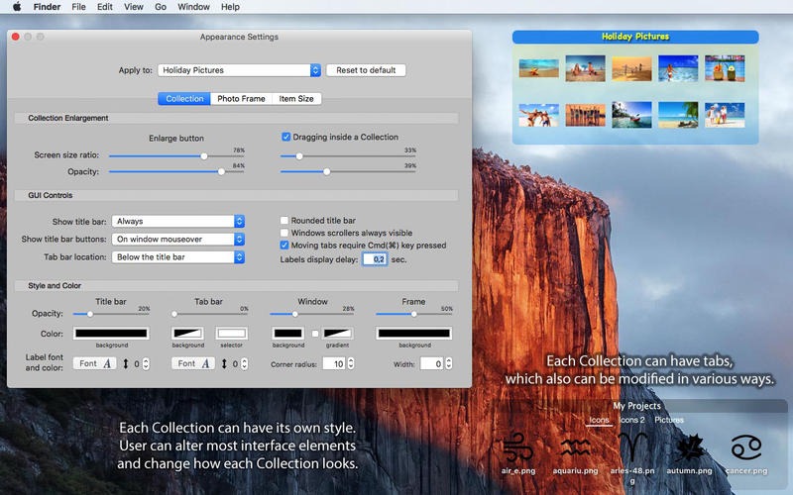Select the cancer.png zodiac icon
This screenshot has width=793, height=495.
coord(745,448)
